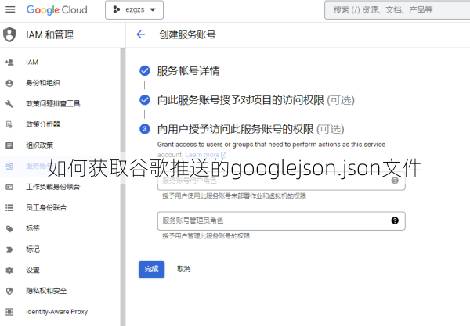
Task: Click the document-search icon for 政策分析器
Action: tap(9, 124)
